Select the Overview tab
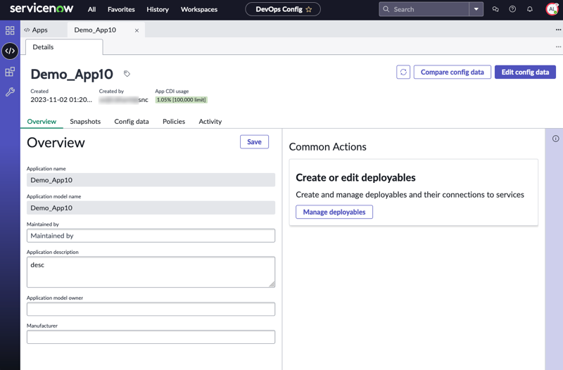 coord(42,122)
